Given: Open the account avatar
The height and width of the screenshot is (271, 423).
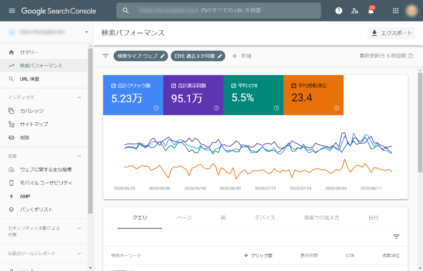Looking at the screenshot, I should pyautogui.click(x=412, y=11).
